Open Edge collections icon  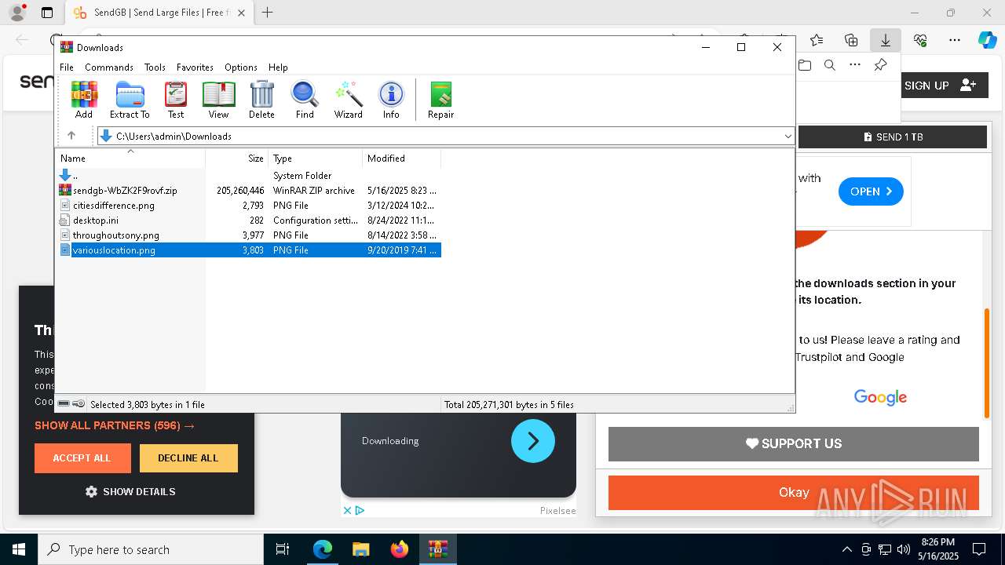(851, 40)
